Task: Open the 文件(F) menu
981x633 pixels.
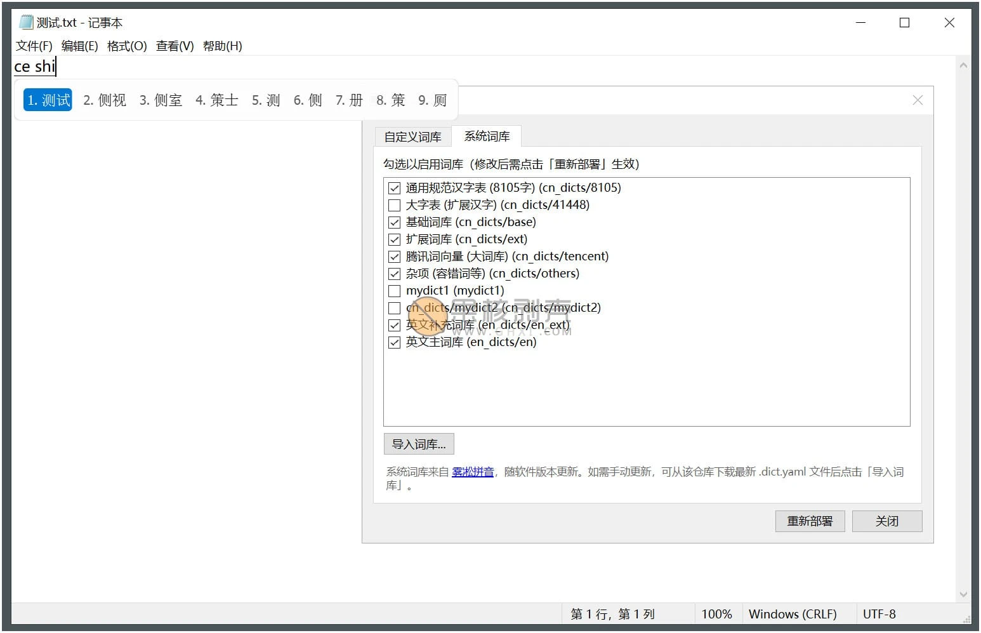Action: [34, 46]
